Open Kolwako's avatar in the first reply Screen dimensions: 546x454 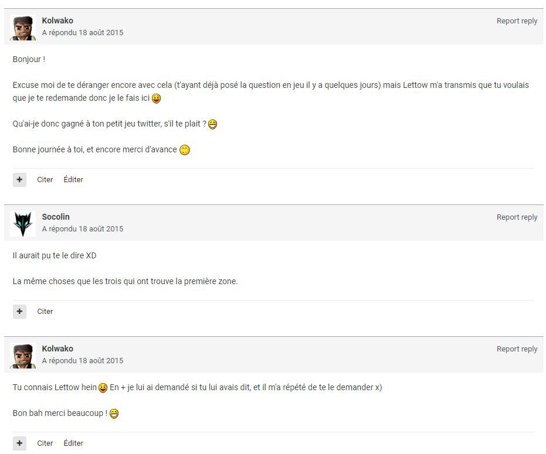pyautogui.click(x=23, y=28)
